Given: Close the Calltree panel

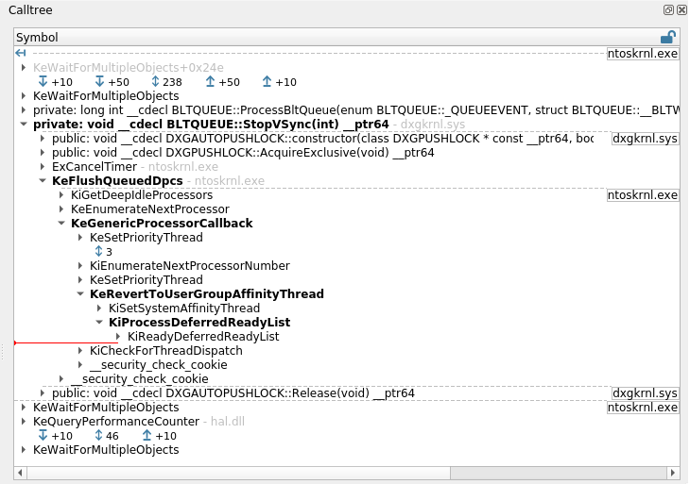Looking at the screenshot, I should tap(681, 8).
